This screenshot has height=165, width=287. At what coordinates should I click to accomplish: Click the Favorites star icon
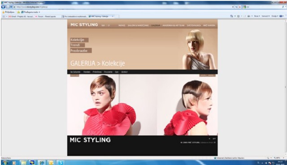click(x=3, y=12)
